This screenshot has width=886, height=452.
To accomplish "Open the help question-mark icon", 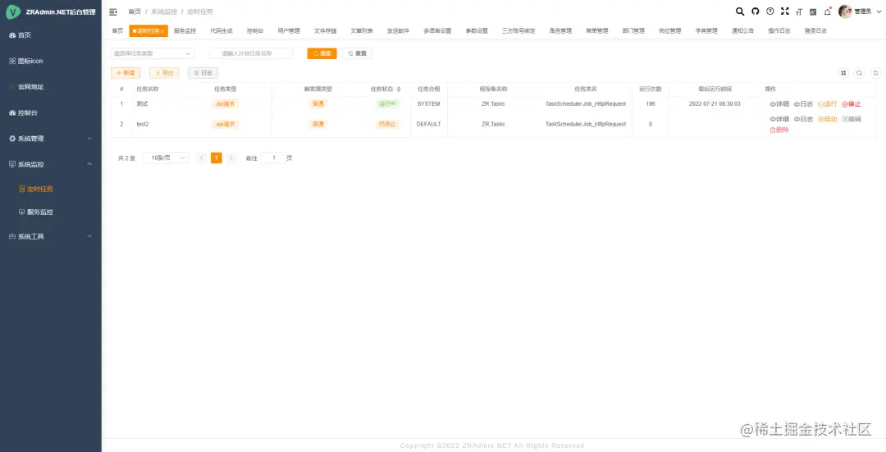I will (x=770, y=11).
